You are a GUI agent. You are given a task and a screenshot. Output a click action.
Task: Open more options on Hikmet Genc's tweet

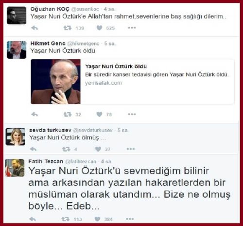[x=132, y=114]
